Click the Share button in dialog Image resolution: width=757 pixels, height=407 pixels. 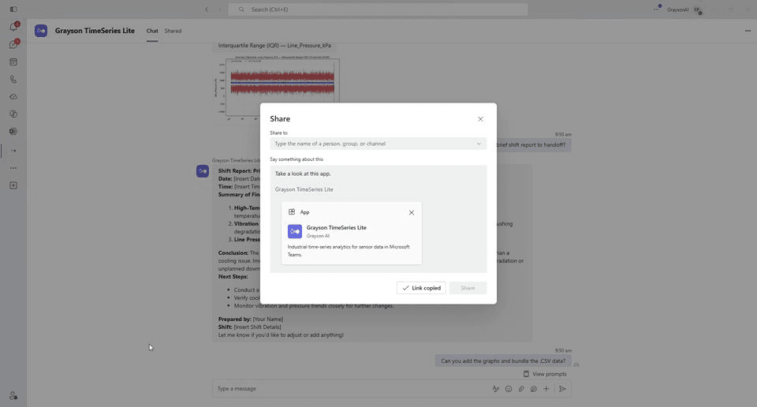468,288
